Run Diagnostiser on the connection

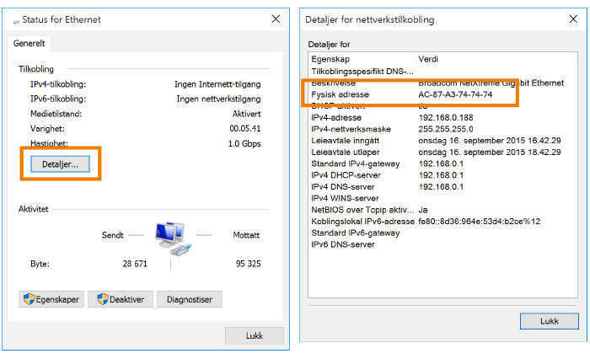tap(190, 299)
